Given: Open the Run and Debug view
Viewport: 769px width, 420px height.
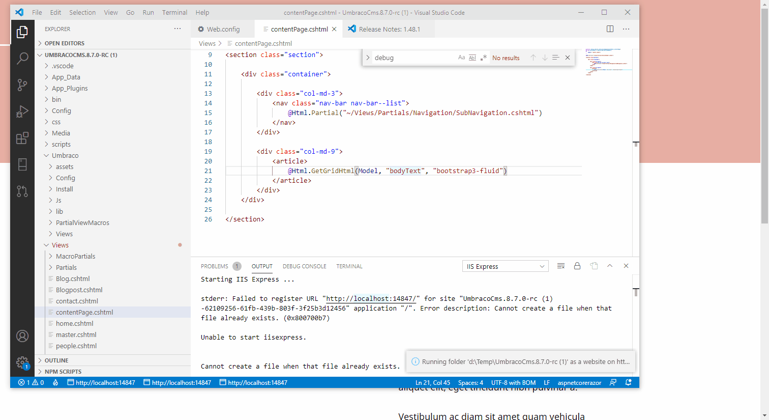Looking at the screenshot, I should (22, 111).
